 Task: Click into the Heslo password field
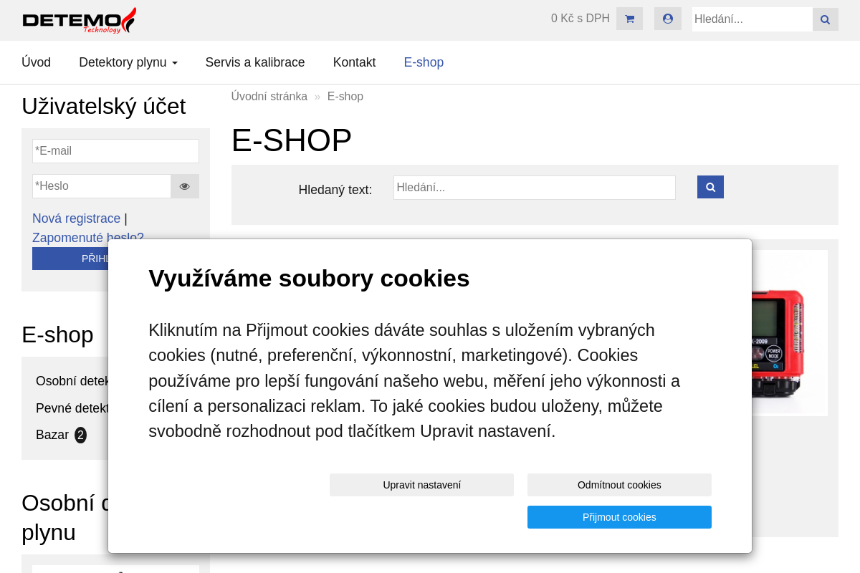click(x=102, y=186)
